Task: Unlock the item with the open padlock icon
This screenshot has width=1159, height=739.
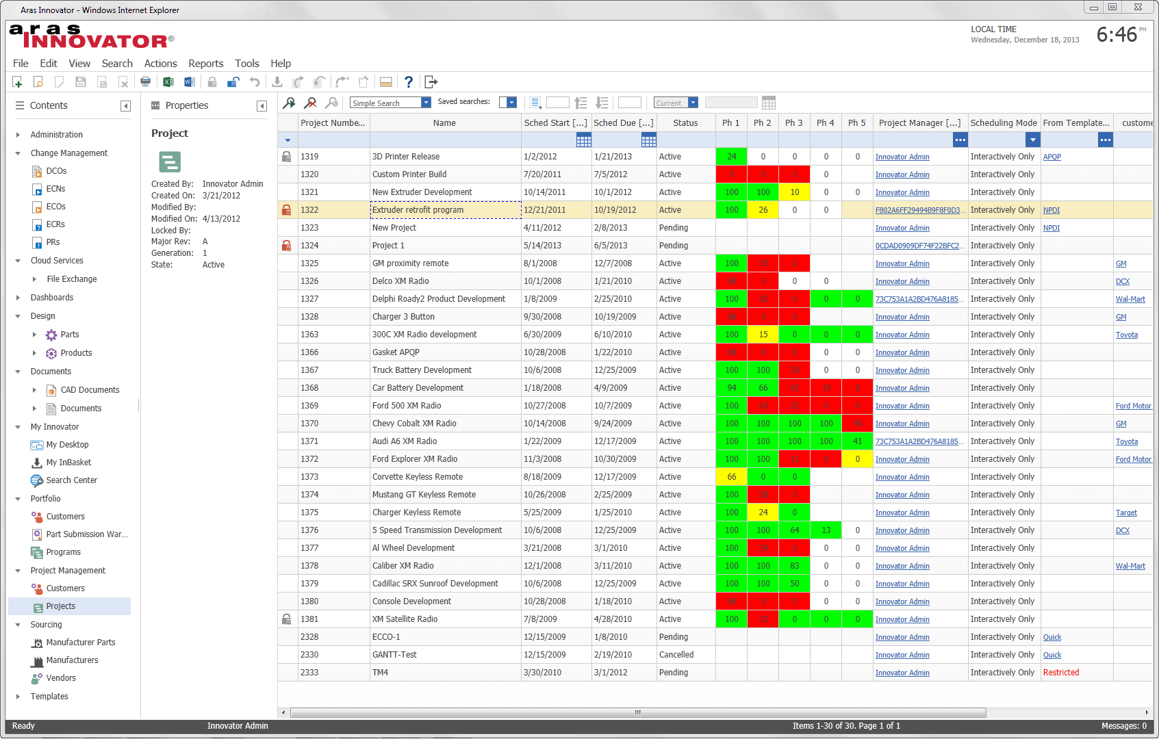Action: click(232, 82)
